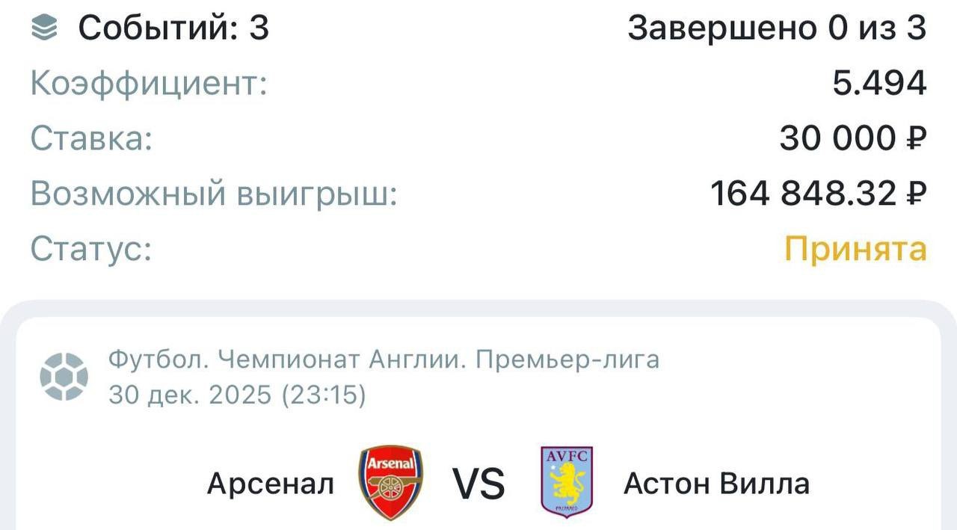This screenshot has width=957, height=530.
Task: Tap the Aston Villa AVFC crest
Action: [567, 482]
